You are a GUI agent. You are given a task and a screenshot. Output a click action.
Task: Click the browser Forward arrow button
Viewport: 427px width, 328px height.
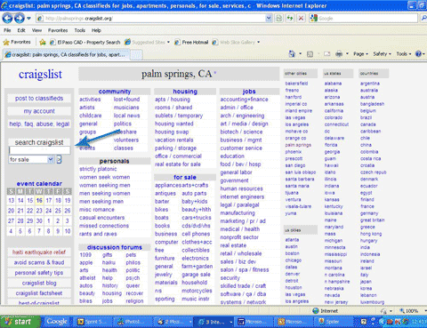(x=20, y=19)
